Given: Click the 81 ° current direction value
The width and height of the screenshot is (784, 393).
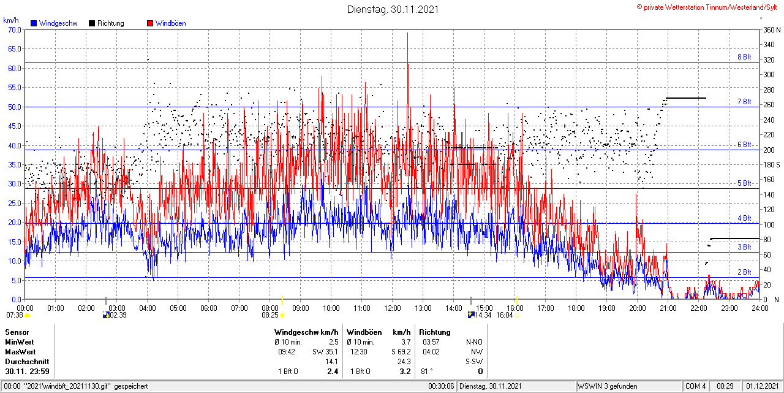Looking at the screenshot, I should click(428, 372).
